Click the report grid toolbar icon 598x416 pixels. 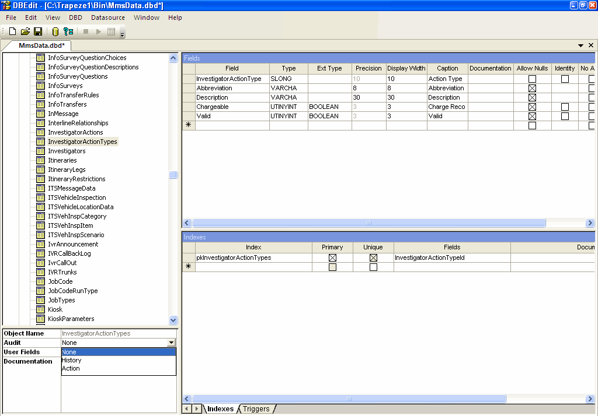pyautogui.click(x=111, y=31)
